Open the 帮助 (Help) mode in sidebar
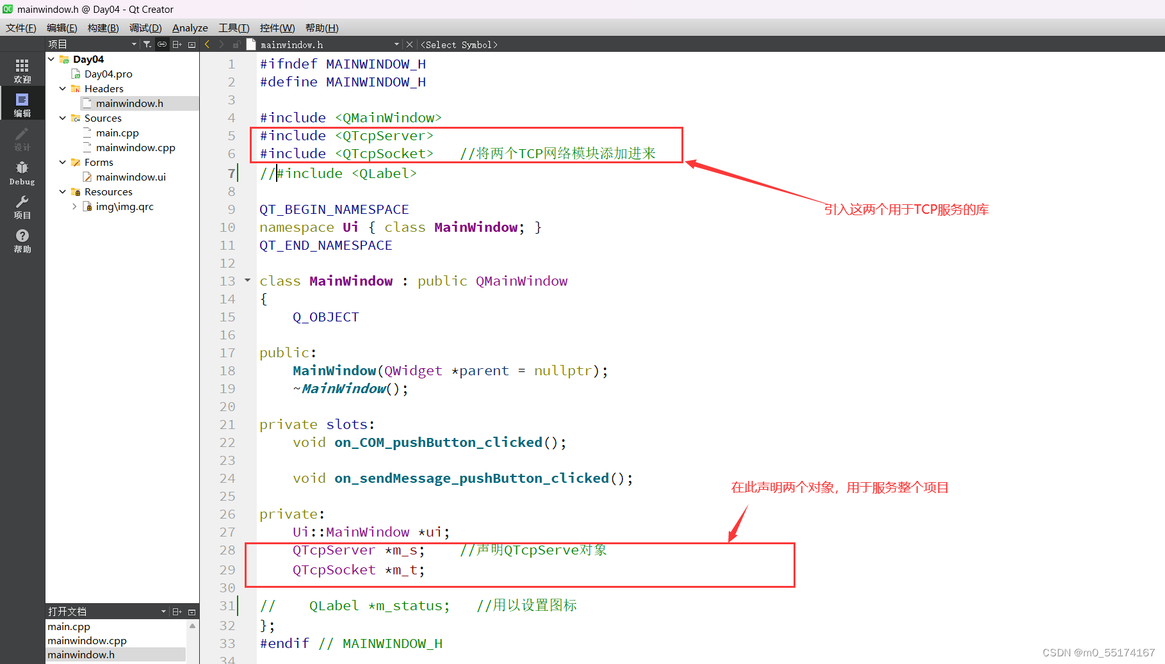The height and width of the screenshot is (664, 1165). pos(22,240)
